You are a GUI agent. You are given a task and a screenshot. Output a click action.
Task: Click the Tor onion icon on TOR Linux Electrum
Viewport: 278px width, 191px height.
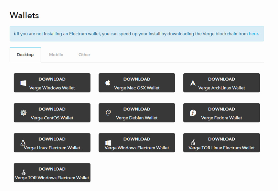point(193,142)
